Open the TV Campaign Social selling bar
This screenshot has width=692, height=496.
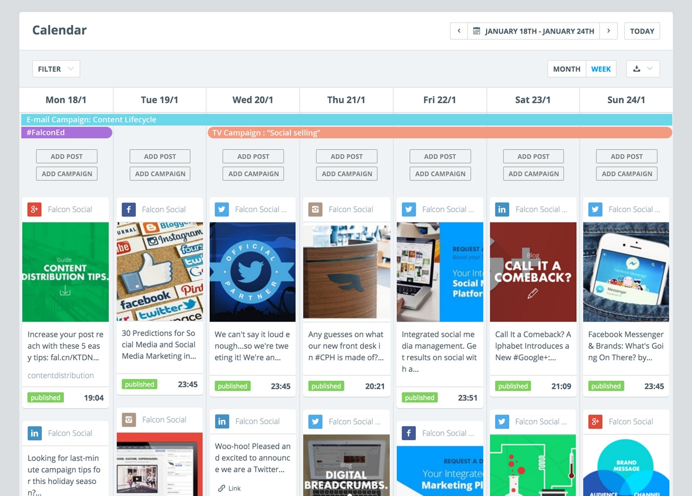[440, 133]
